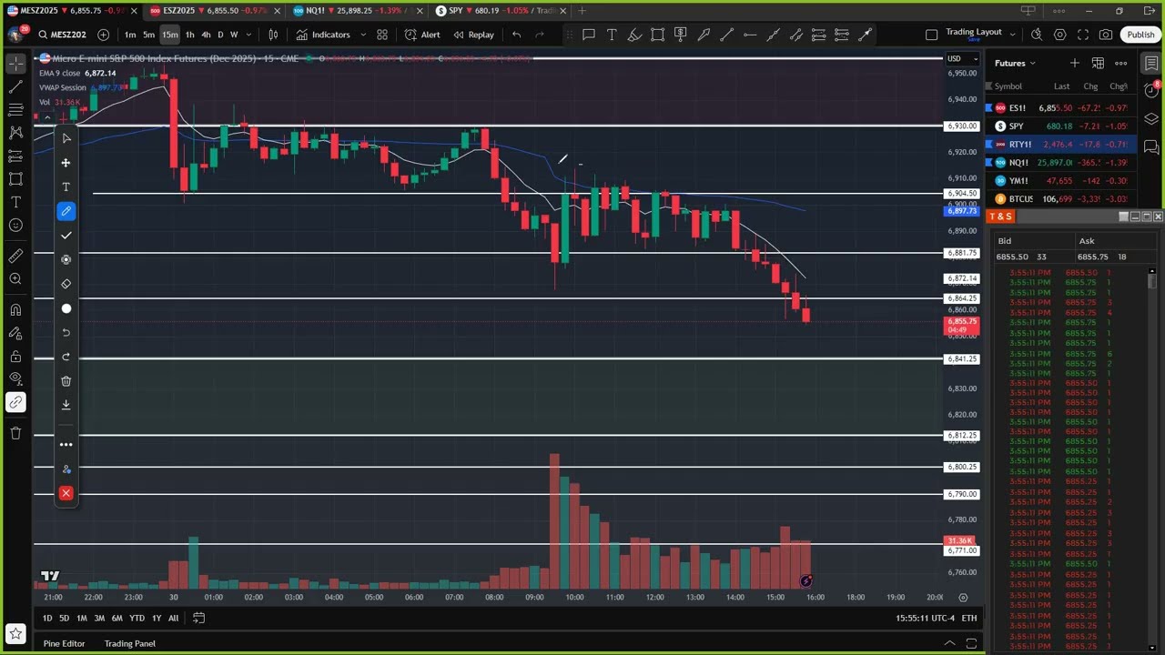Open the time axis settings gear
The width and height of the screenshot is (1165, 655).
[963, 598]
